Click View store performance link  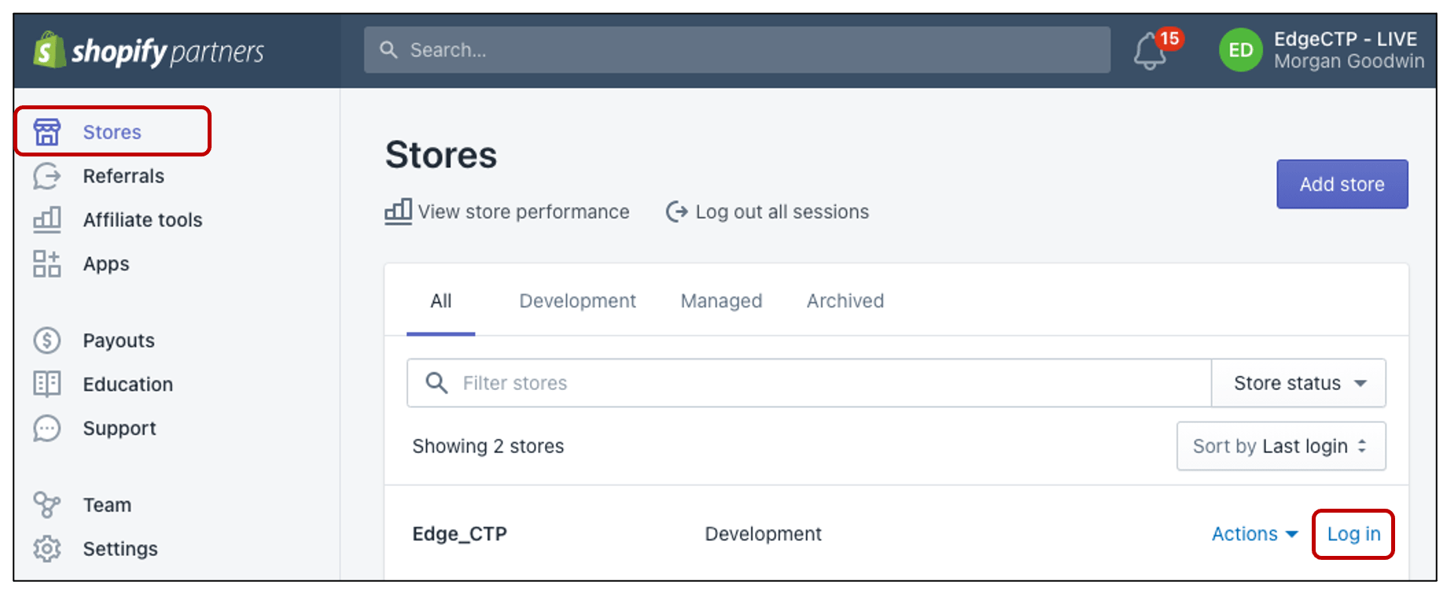coord(524,212)
